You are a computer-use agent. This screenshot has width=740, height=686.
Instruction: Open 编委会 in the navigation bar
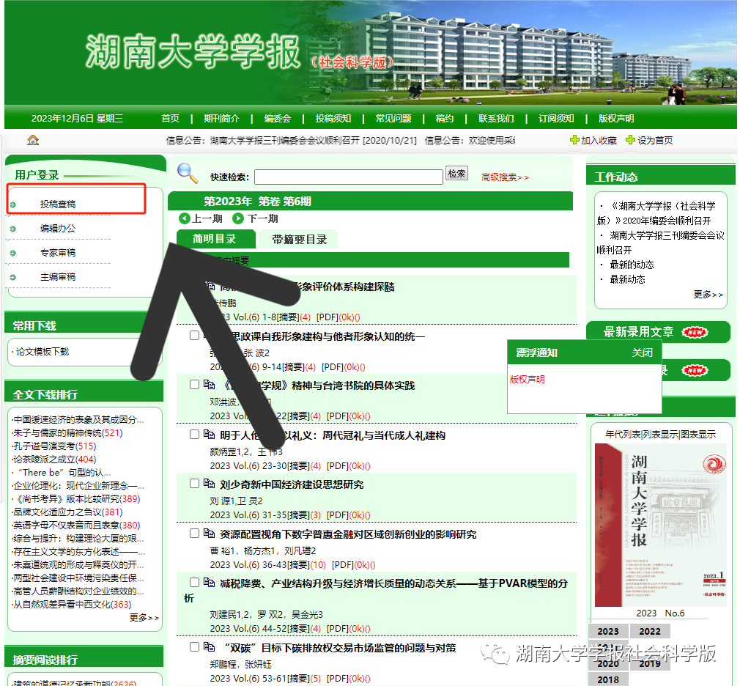tap(278, 119)
